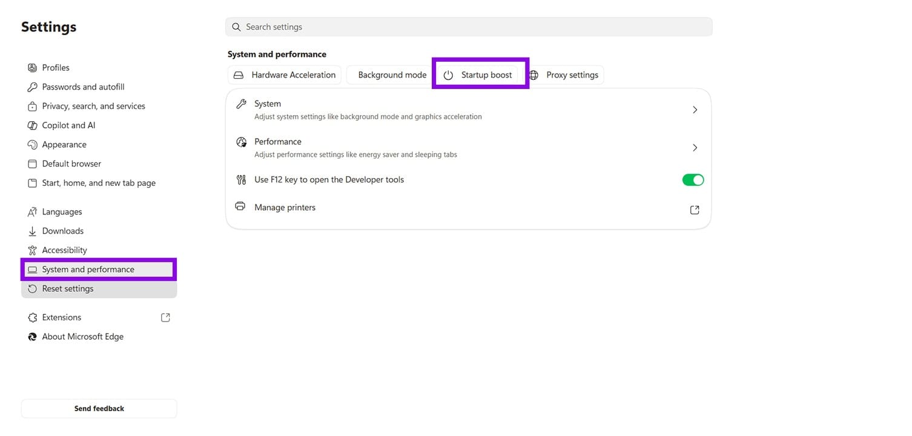Click the System and performance section heading

click(277, 54)
